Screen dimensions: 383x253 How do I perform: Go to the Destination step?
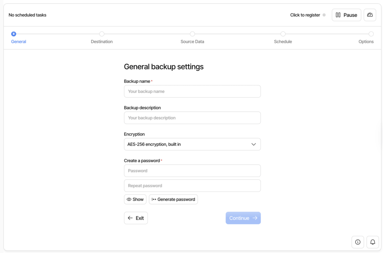[x=102, y=37]
